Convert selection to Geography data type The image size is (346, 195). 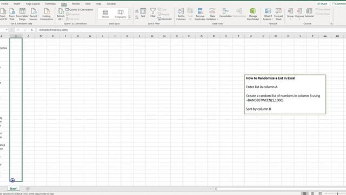tap(120, 14)
